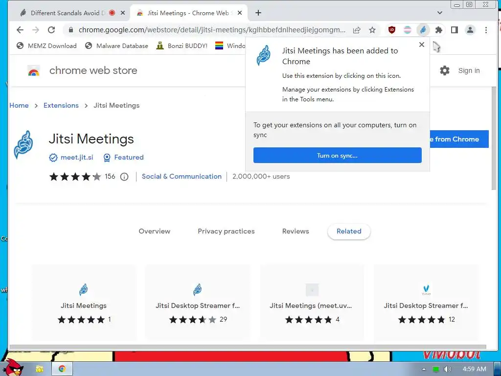Go back with the browser back arrow
Screen dimensions: 501x376
pos(20,30)
